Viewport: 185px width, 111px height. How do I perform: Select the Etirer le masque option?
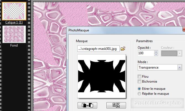tap(140, 89)
